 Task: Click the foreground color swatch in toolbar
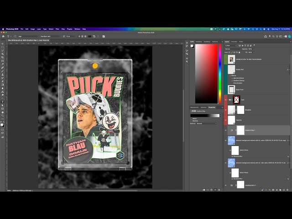click(2, 125)
